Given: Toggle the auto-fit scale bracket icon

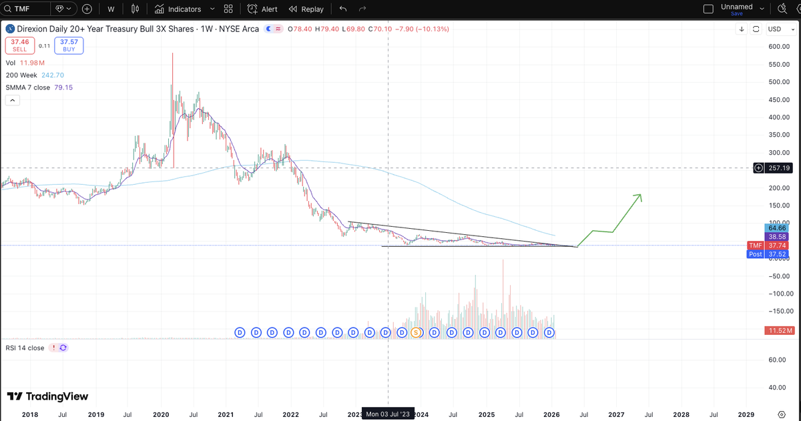Looking at the screenshot, I should 756,29.
